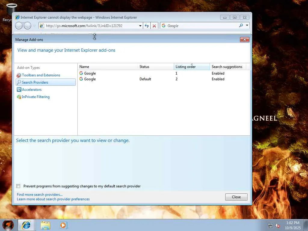308x231 pixels.
Task: Click the network icon in the system tray
Action: pos(270,225)
